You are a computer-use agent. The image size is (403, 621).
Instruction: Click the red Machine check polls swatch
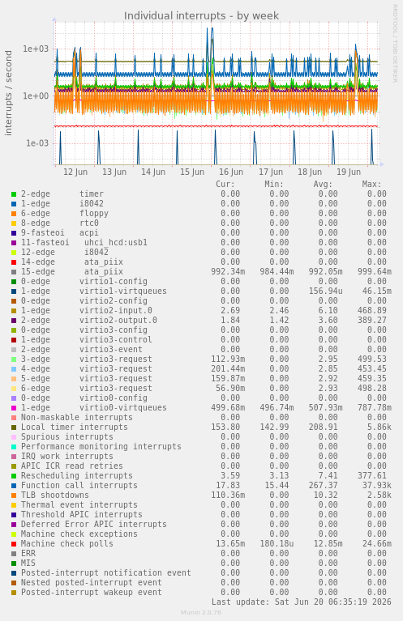(x=14, y=544)
